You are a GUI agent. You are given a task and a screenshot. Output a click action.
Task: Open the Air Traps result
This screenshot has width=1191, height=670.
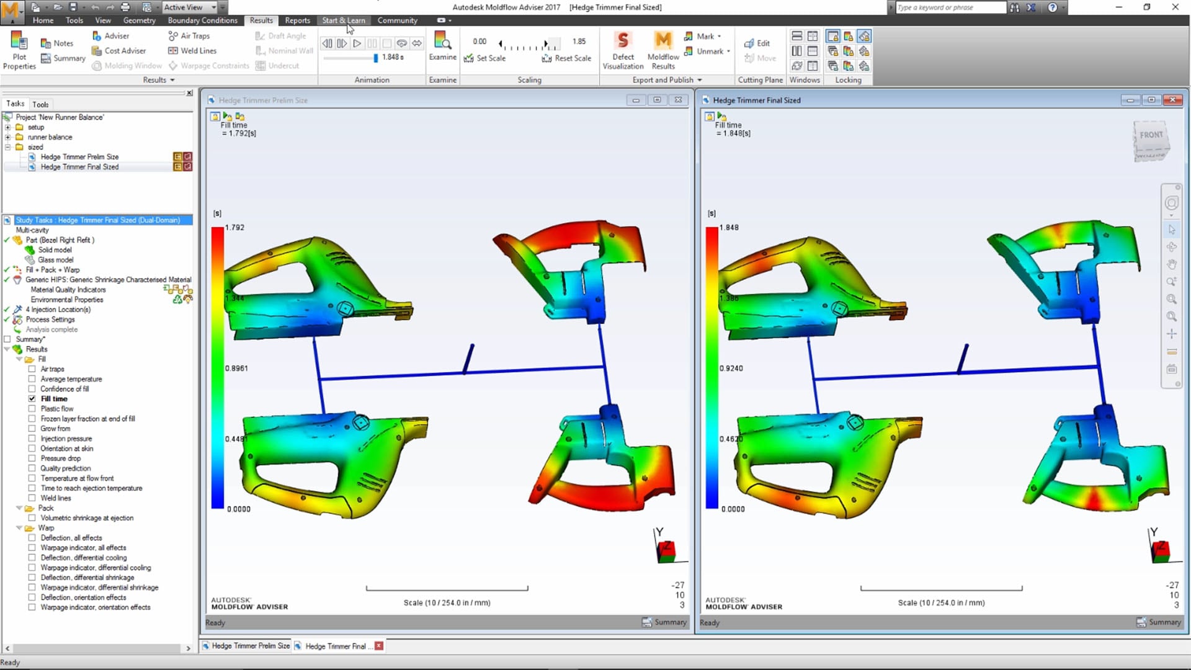pos(189,36)
